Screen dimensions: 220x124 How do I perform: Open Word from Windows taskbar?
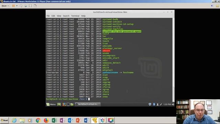click(x=86, y=120)
